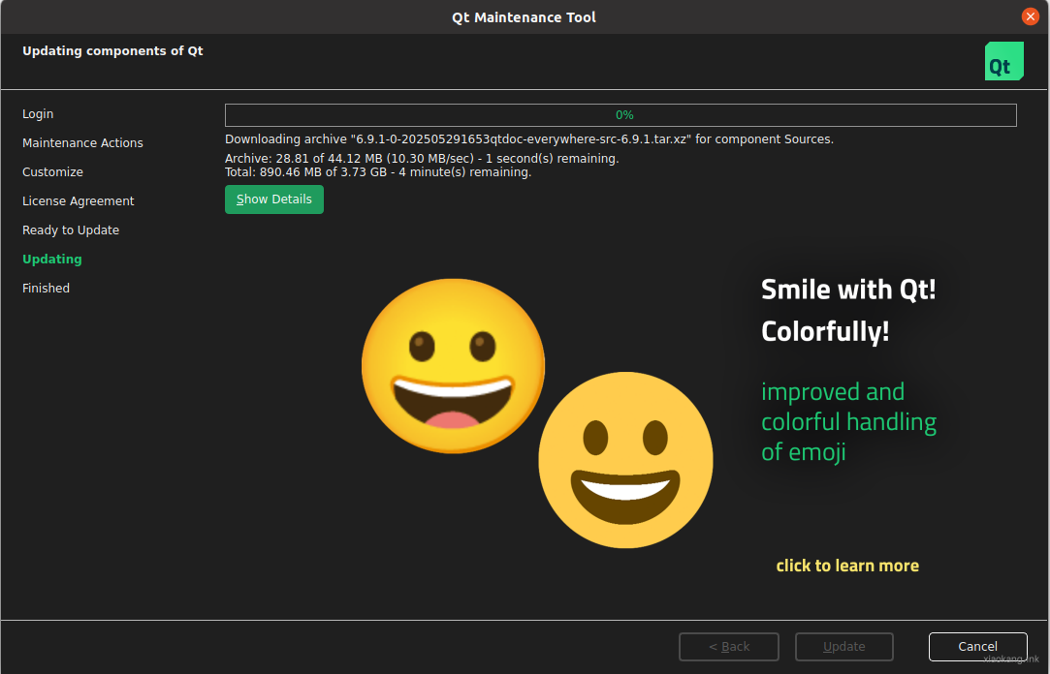
Task: Select the Ready to Update step
Action: [x=71, y=230]
